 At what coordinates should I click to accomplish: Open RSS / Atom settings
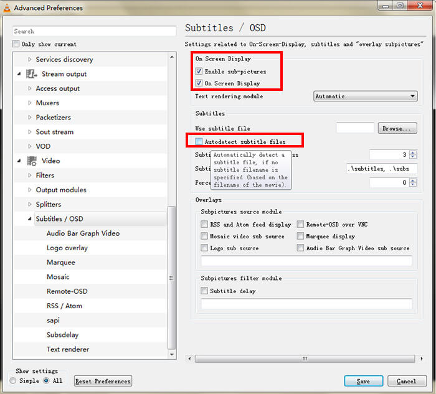64,306
